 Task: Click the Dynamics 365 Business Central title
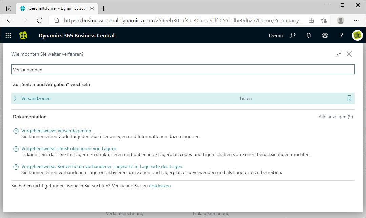point(77,36)
